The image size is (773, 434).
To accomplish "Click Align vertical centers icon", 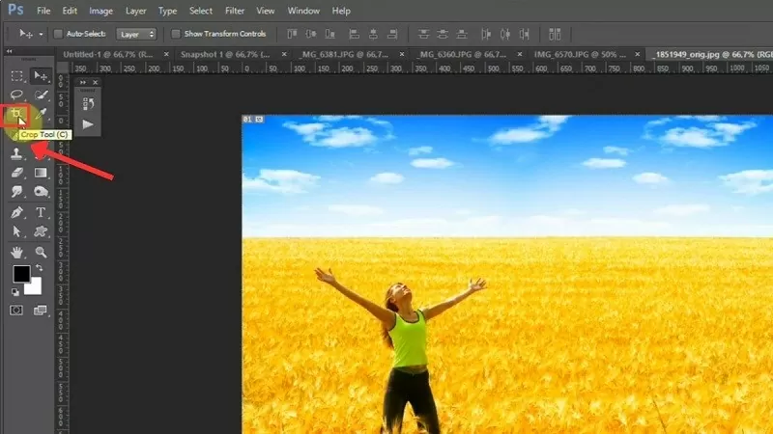I will point(311,34).
